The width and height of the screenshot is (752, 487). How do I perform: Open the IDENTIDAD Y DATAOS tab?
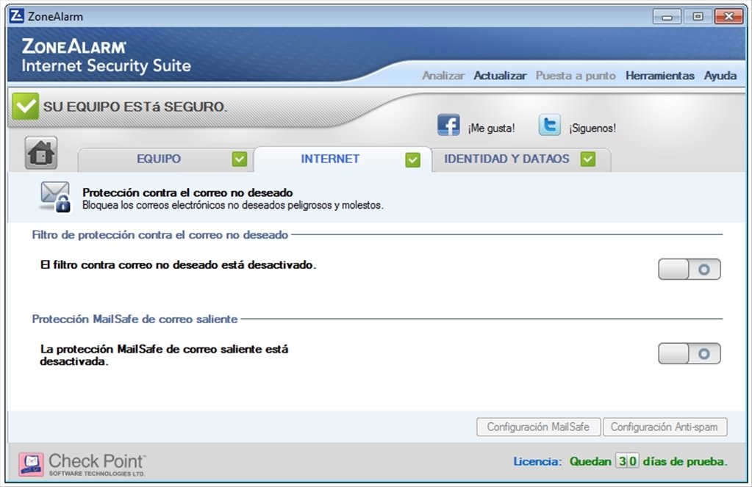click(x=521, y=159)
